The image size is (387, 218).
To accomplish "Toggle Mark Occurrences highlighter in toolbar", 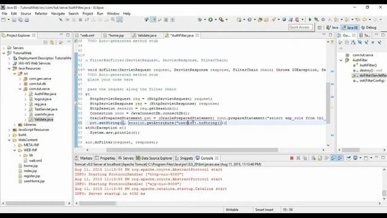I will click(153, 20).
